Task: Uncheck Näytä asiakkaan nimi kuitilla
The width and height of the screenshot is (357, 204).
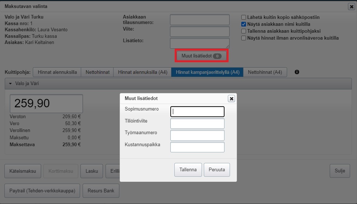Action: pyautogui.click(x=243, y=24)
